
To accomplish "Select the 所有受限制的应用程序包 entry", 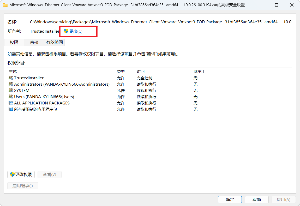I will (x=150, y=109).
